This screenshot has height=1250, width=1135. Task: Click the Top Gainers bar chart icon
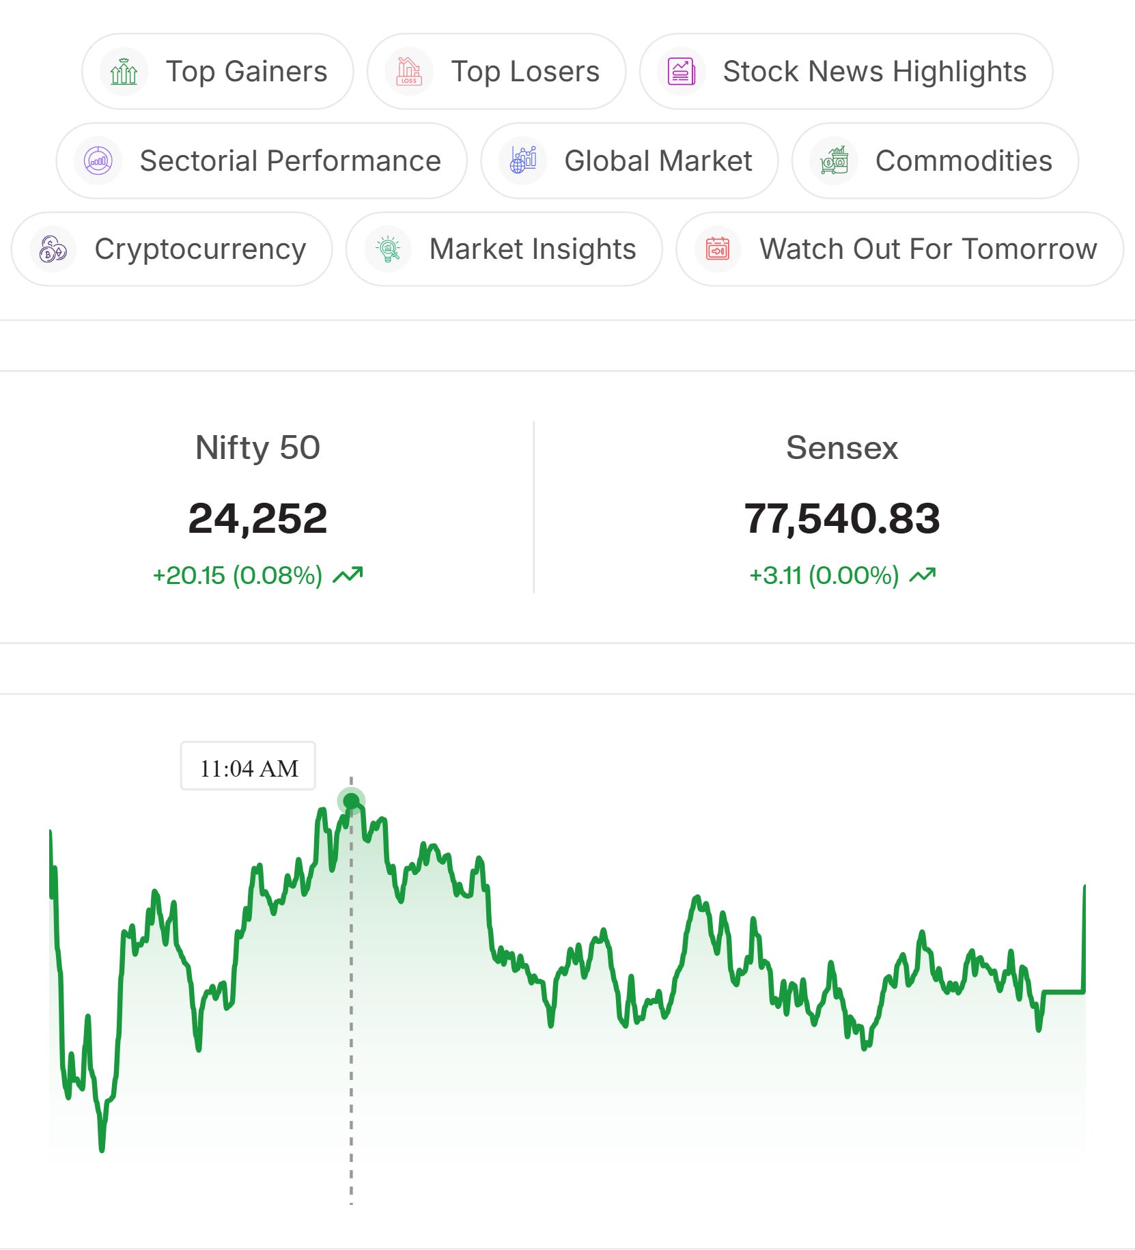[124, 72]
